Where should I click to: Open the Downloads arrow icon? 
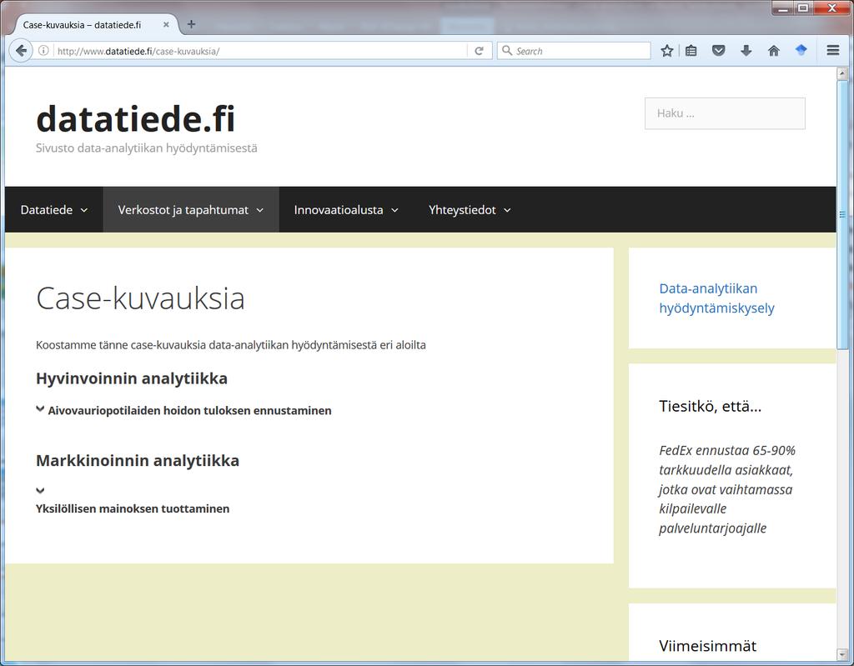[x=746, y=51]
